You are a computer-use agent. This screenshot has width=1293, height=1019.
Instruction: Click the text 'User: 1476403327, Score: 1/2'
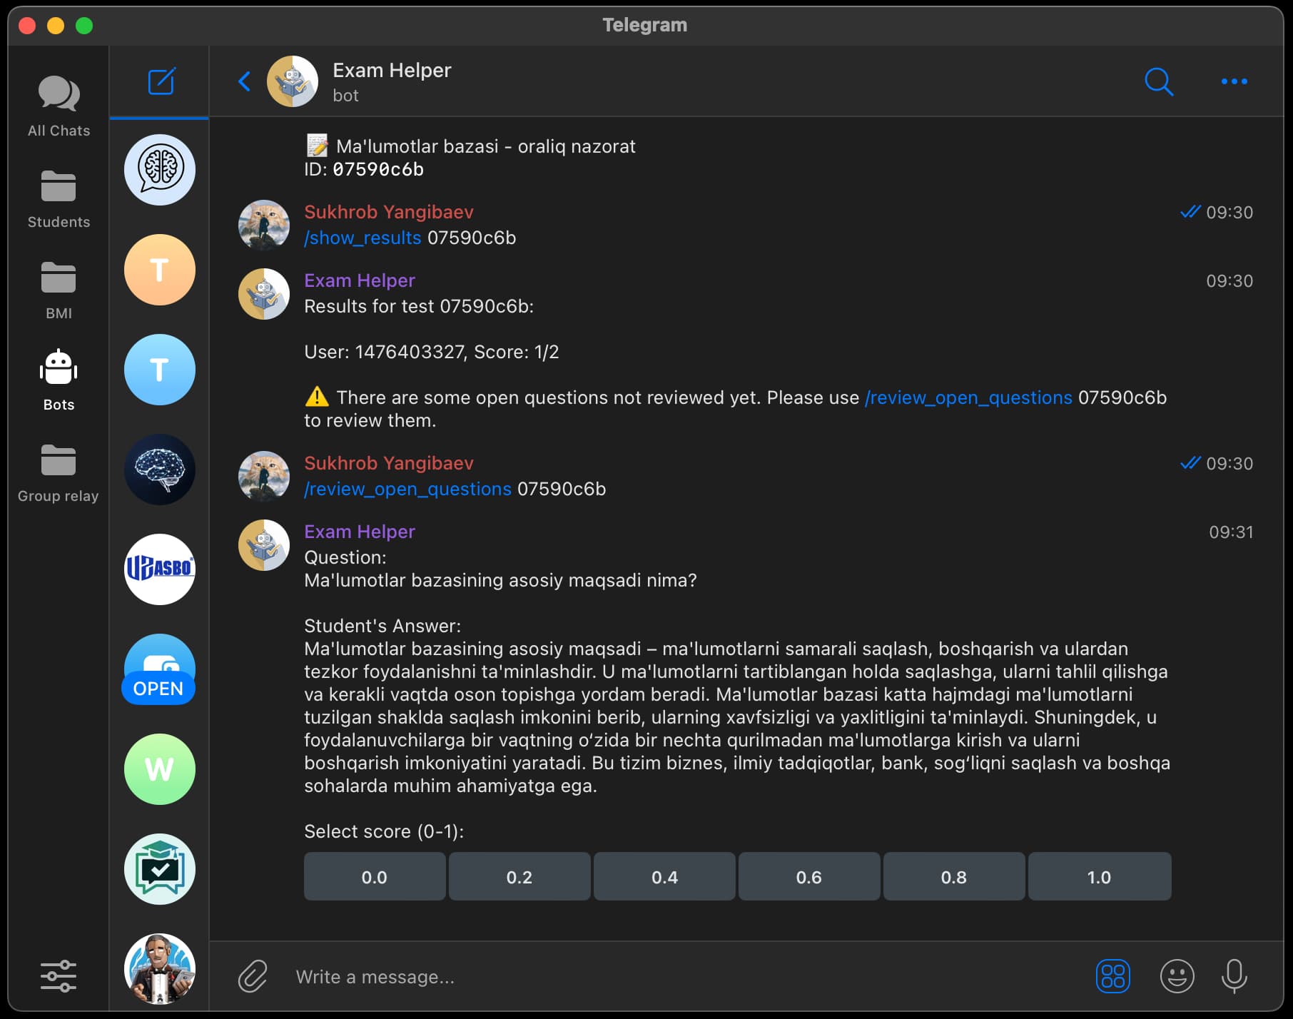(x=432, y=352)
